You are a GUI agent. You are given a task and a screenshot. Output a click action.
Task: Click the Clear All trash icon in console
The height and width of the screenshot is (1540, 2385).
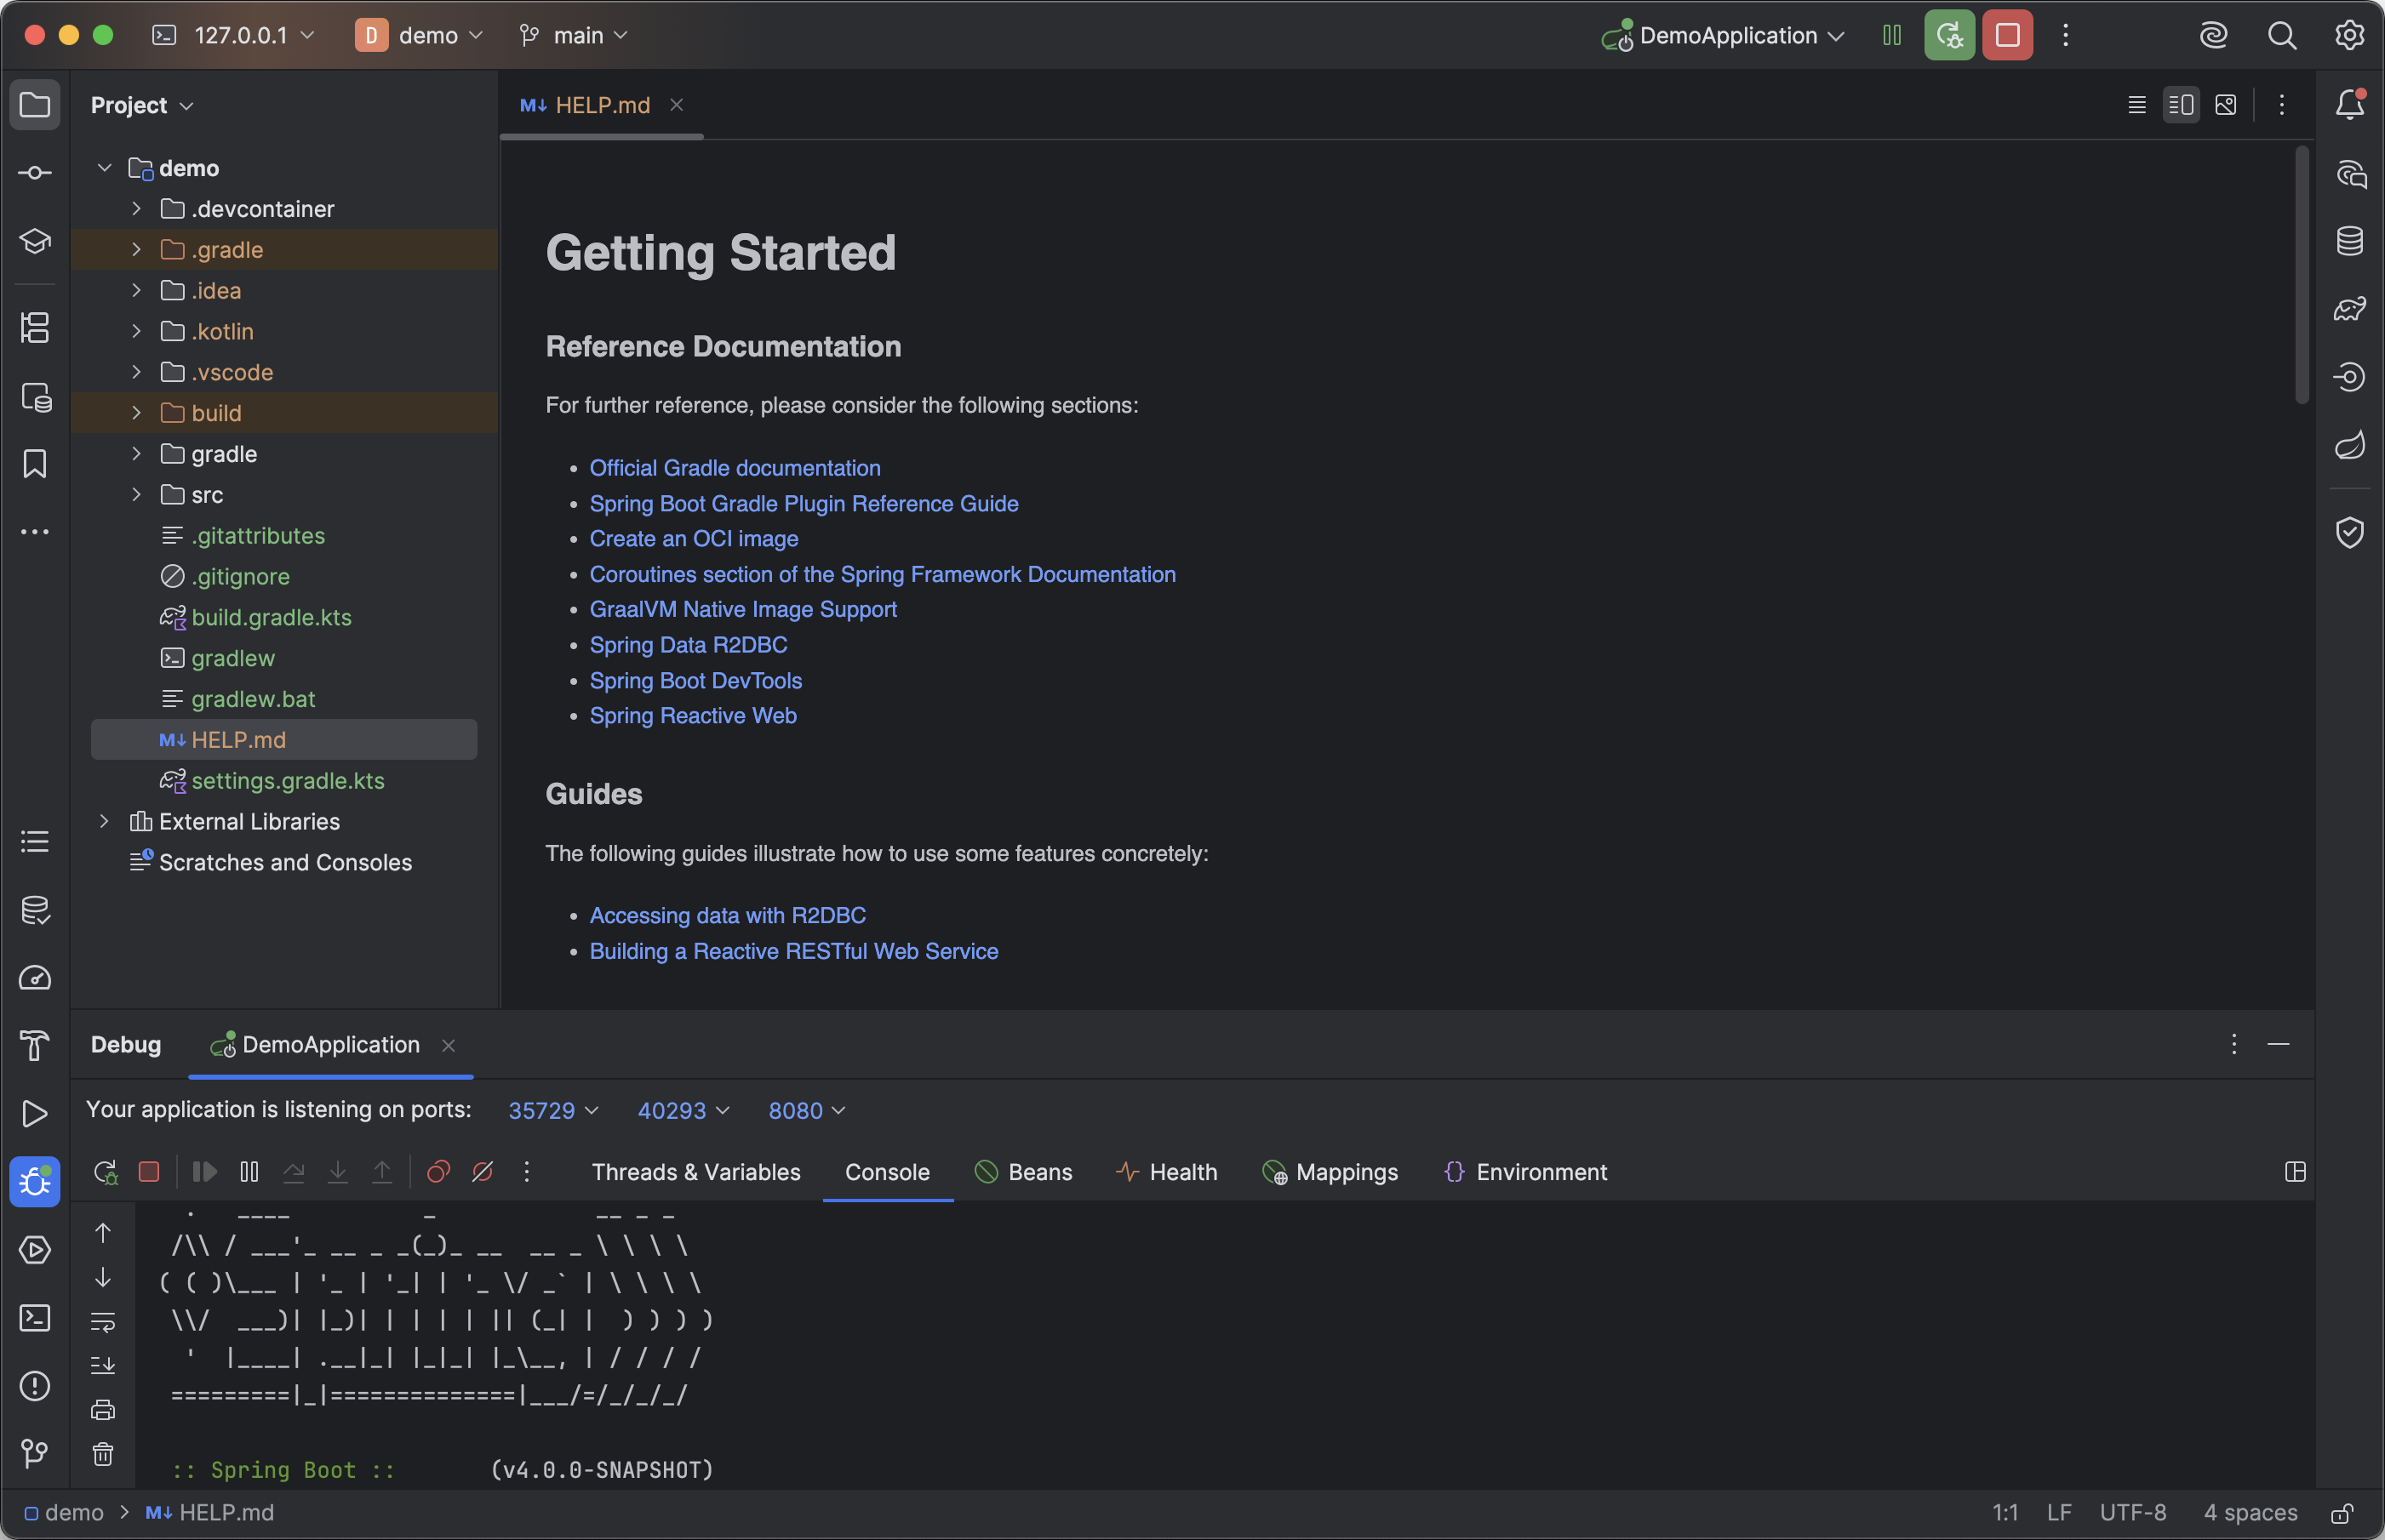103,1454
